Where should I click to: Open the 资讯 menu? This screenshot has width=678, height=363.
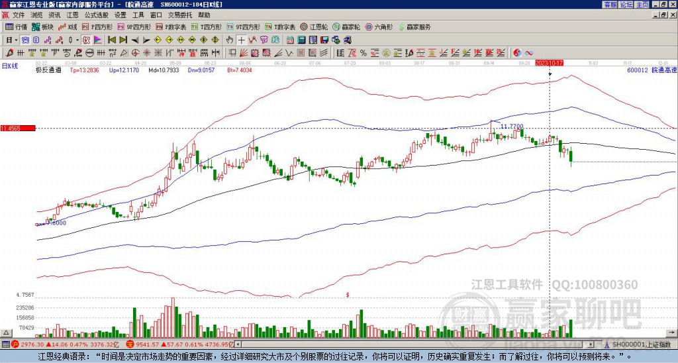pyautogui.click(x=54, y=15)
